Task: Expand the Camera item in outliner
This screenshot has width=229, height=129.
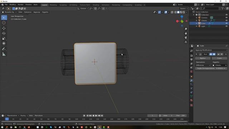Action: pos(196,18)
